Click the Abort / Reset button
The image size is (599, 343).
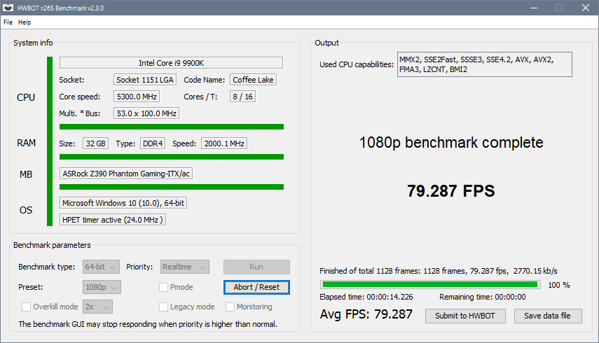256,287
